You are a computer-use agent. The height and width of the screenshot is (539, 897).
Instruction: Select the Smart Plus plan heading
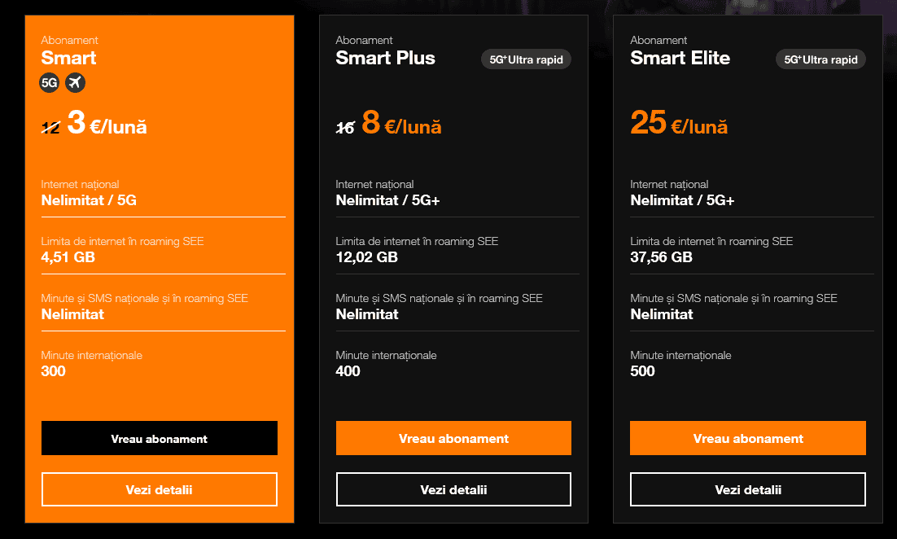(385, 58)
